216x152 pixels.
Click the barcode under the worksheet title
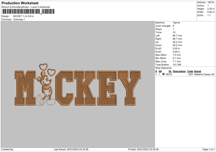pyautogui.click(x=28, y=11)
